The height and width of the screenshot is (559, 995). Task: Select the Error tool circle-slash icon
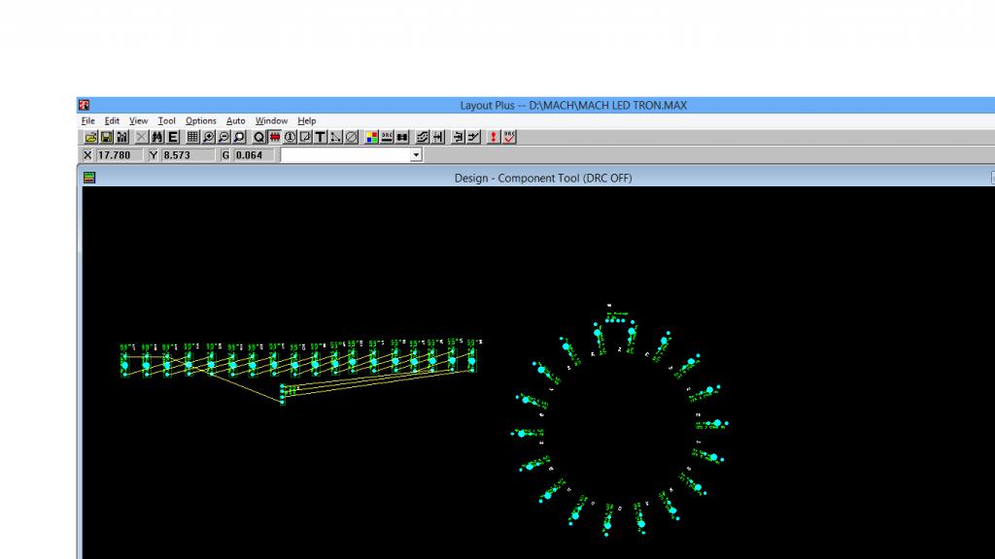coord(351,137)
